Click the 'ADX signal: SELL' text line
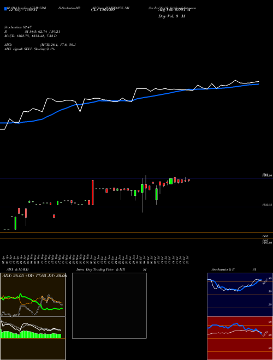This screenshot has width=273, height=360. pos(29,49)
